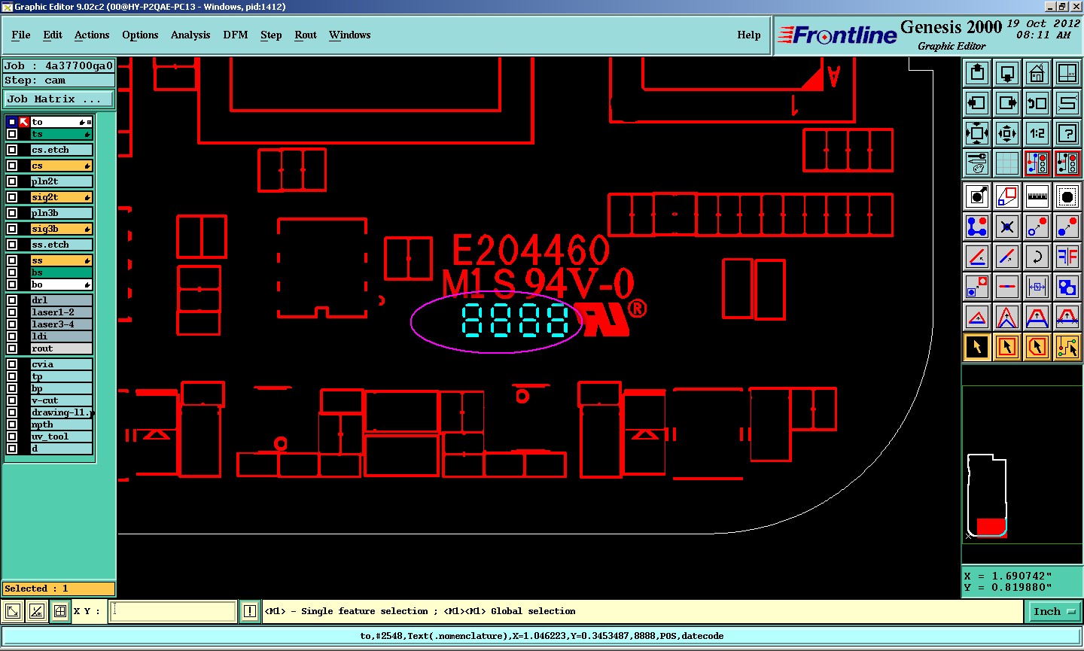Select the uv_tool layer name
Image resolution: width=1084 pixels, height=651 pixels.
click(61, 437)
